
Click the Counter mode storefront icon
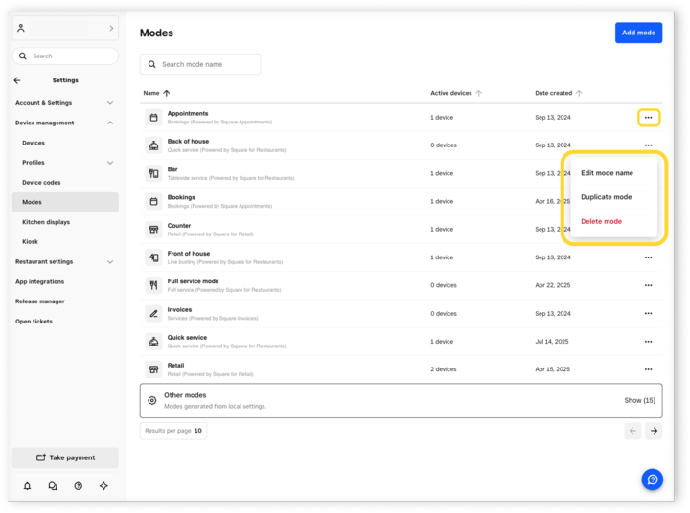[x=153, y=230]
